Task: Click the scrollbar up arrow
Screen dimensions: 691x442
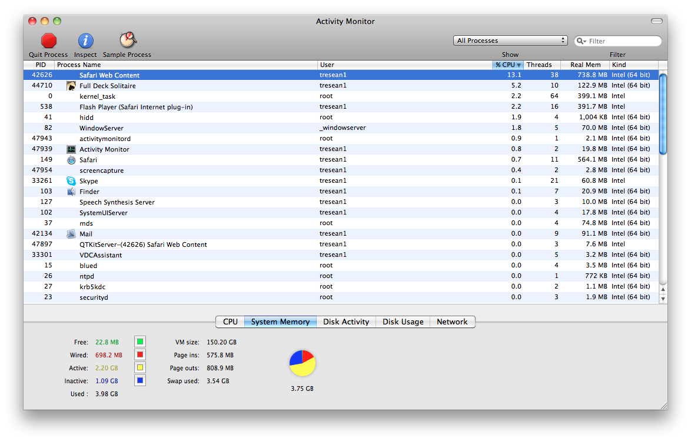Action: click(x=663, y=289)
